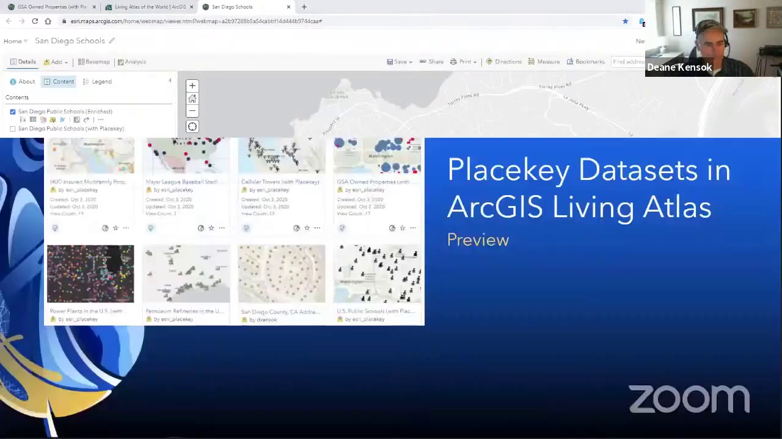Show table for Enriched schools layer
782x439 pixels.
point(33,120)
